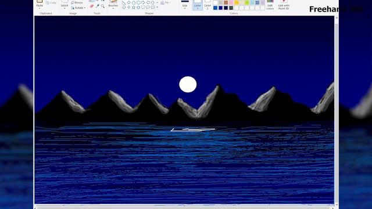The height and width of the screenshot is (209, 372).
Task: Choose the right triangle shape
Action: point(124,3)
